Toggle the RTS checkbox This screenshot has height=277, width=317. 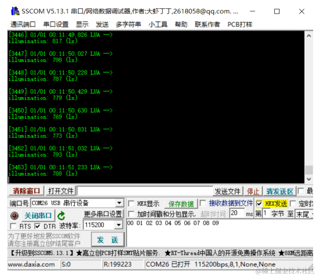(x=13, y=226)
